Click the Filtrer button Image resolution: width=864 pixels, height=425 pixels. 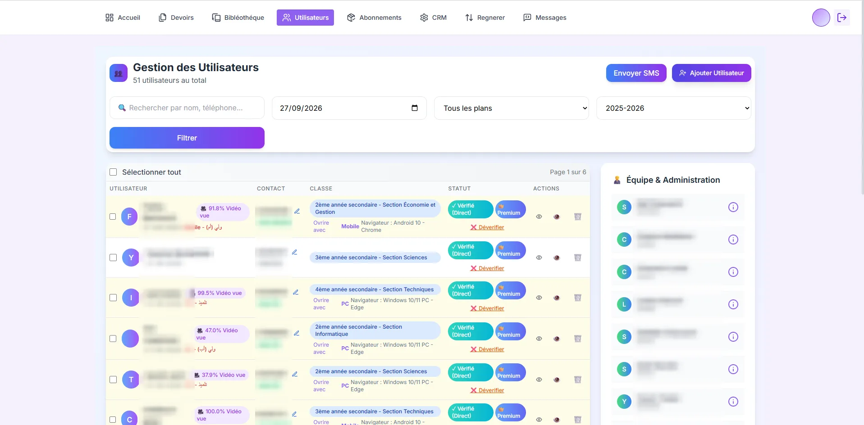(187, 138)
